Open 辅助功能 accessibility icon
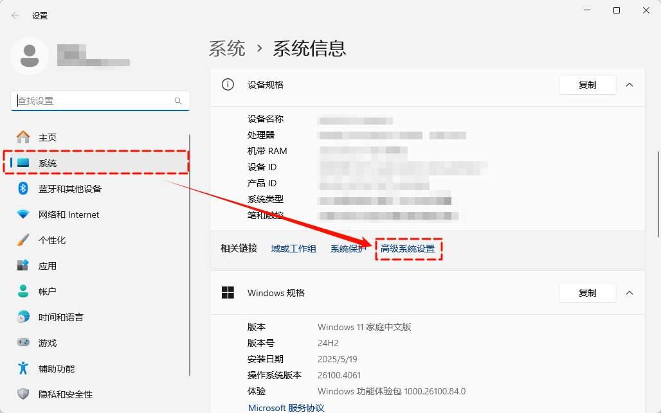 (23, 369)
